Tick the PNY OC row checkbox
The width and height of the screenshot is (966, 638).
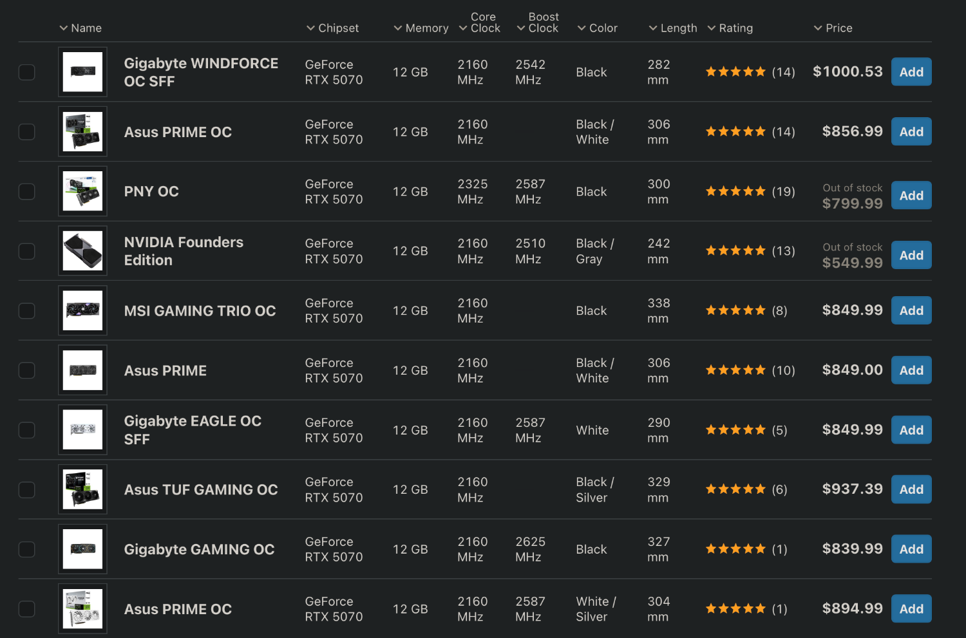click(26, 191)
